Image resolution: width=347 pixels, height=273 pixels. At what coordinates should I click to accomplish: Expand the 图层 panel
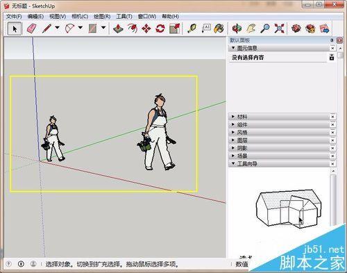[233, 140]
